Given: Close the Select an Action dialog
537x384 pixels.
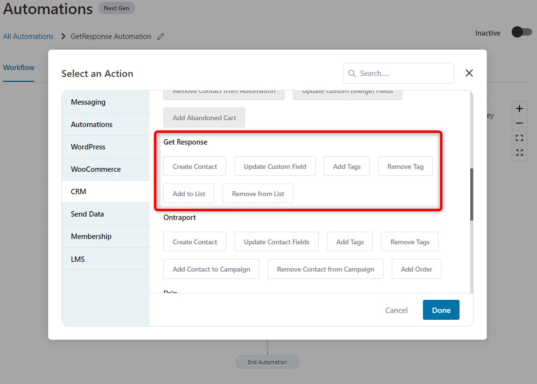Looking at the screenshot, I should pos(469,73).
